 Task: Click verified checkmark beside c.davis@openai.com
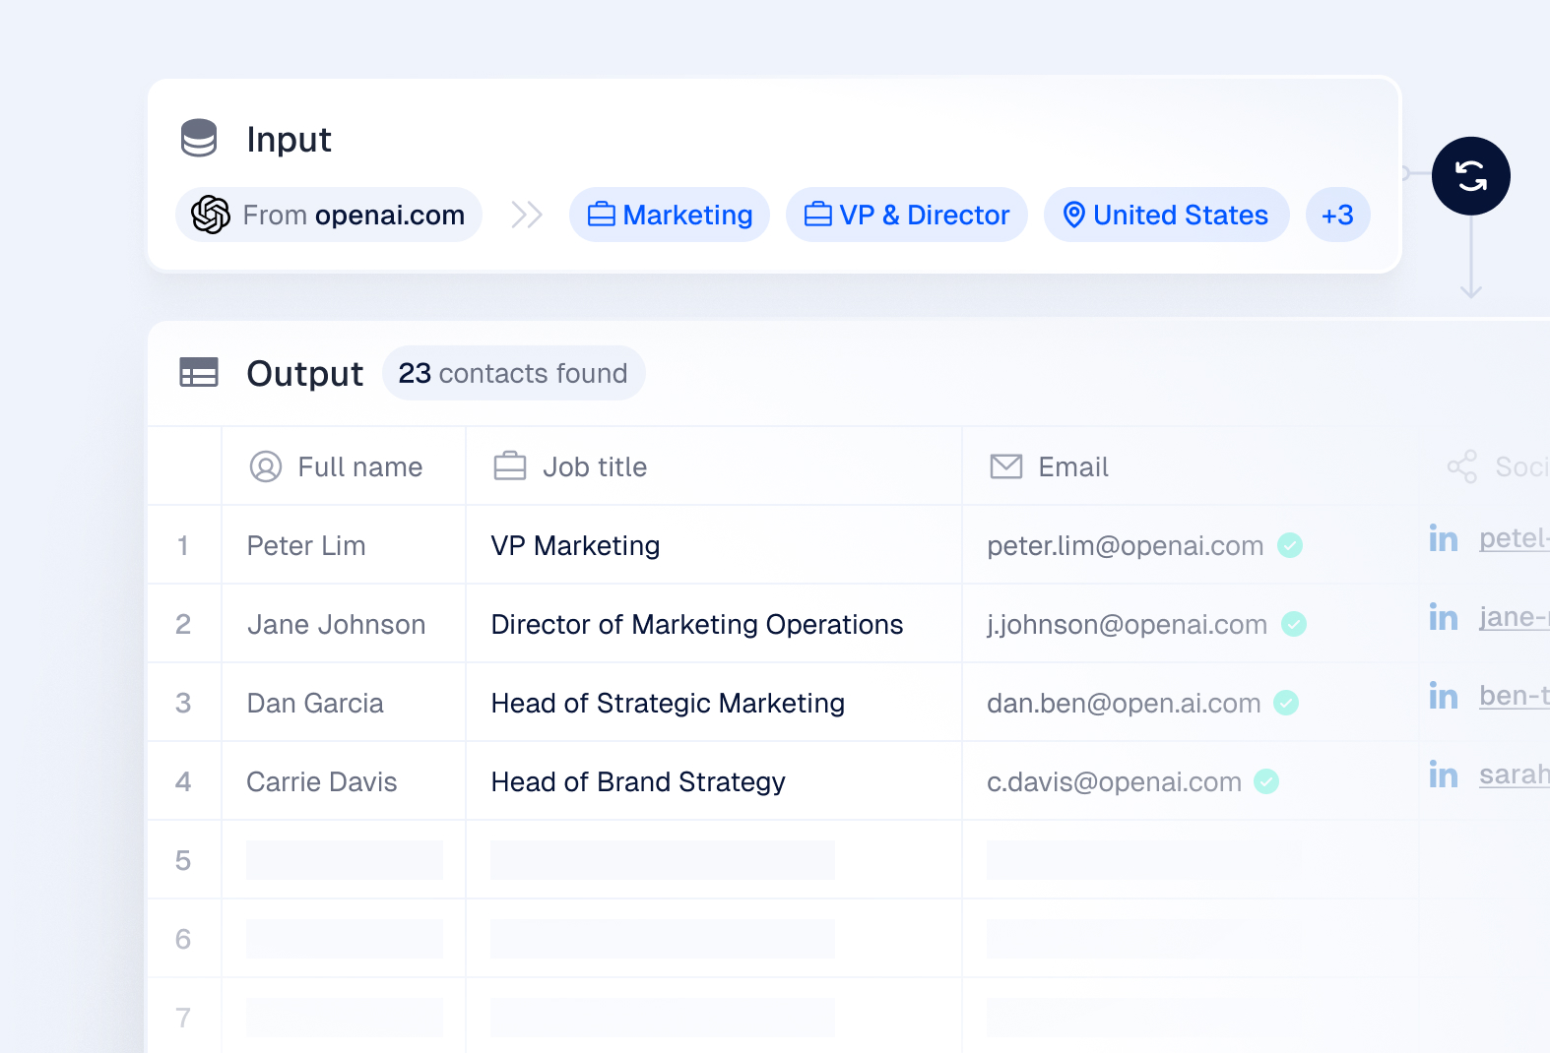coord(1266,781)
